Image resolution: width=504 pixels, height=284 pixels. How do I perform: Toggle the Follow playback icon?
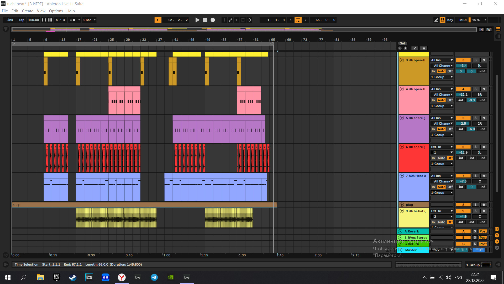[158, 20]
